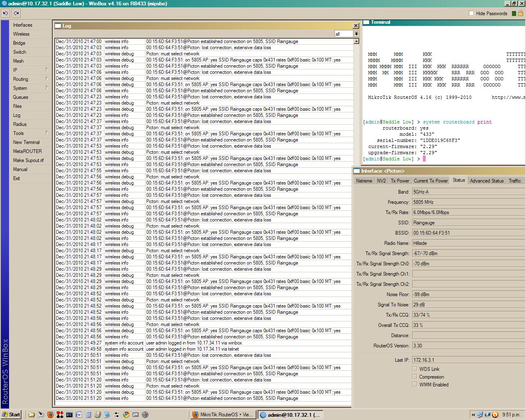Click the padlock icon near Hide Passwords
Screen dimensions: 526x420
pos(520,13)
